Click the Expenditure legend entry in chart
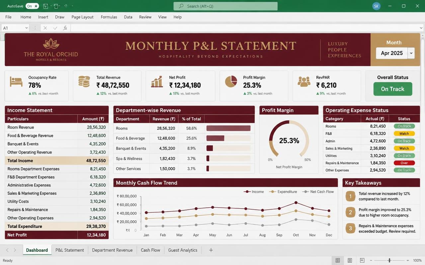Screen dimensions: 425x265 pyautogui.click(x=283, y=192)
